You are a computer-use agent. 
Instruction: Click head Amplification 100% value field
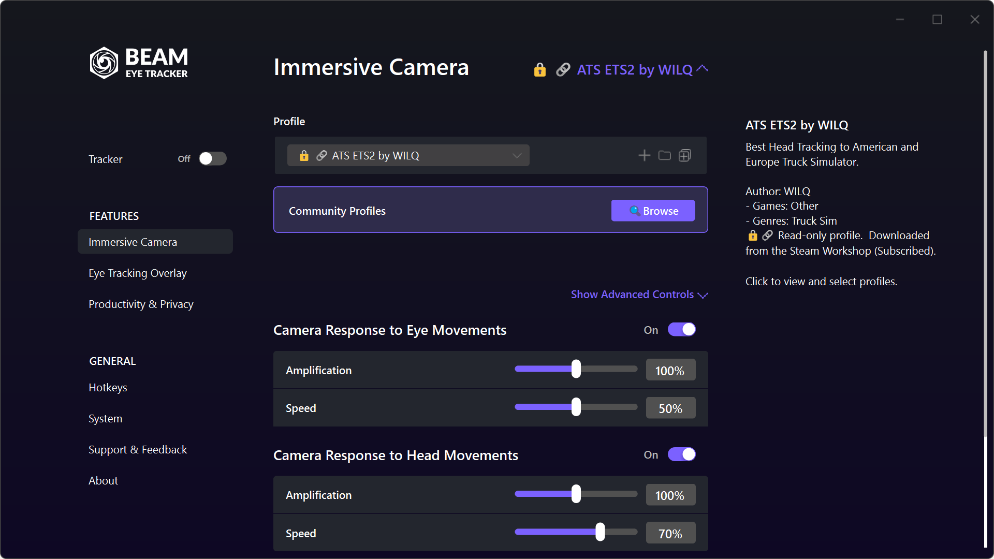tap(670, 495)
